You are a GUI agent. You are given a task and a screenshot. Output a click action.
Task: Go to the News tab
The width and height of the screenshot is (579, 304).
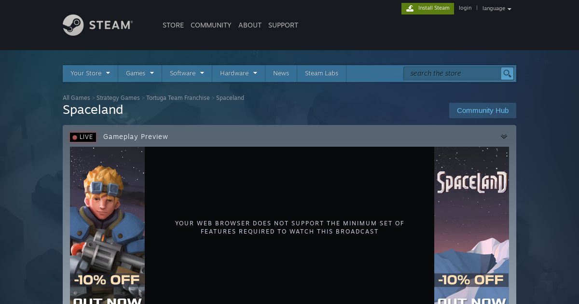[x=281, y=73]
